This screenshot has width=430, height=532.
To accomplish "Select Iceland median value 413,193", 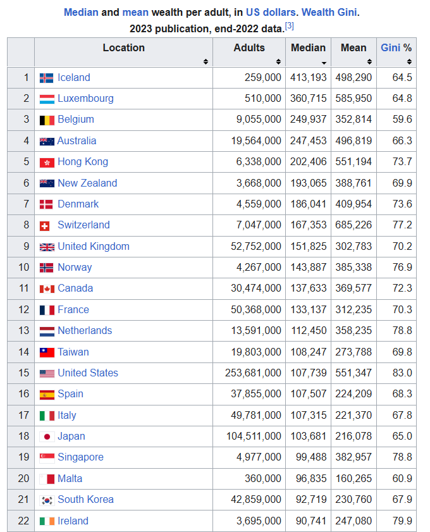I will tap(308, 78).
